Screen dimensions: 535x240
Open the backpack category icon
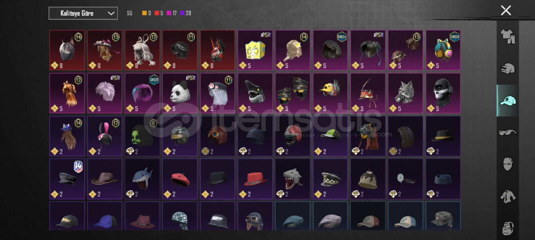coord(508,228)
